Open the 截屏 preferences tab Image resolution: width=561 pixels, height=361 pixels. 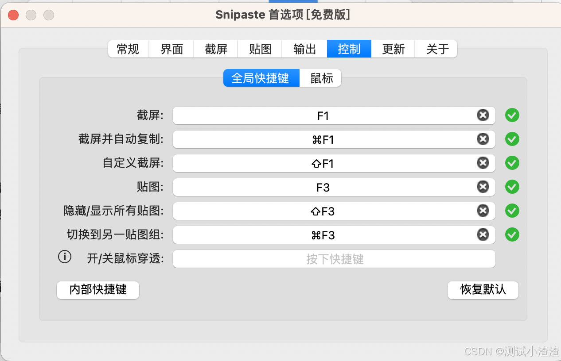pyautogui.click(x=216, y=49)
